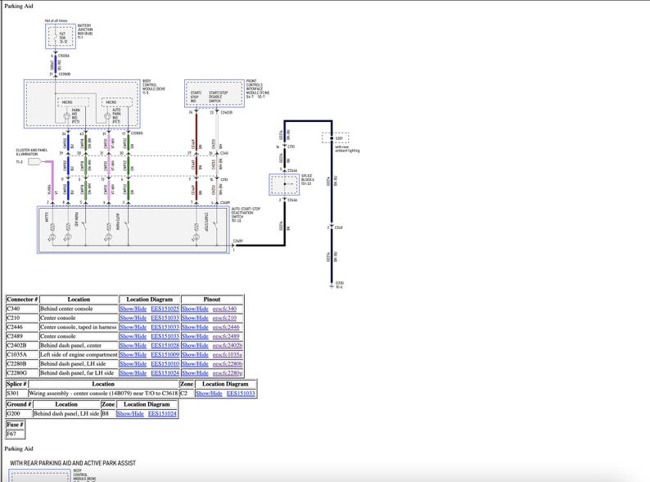Click the Battery Junction Box fuse F67 symbol
This screenshot has height=482, width=650.
[x=61, y=37]
